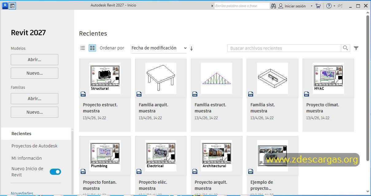Click the home panel icon beside the Revit logo
Image resolution: width=371 pixels, height=196 pixels.
(x=12, y=6)
